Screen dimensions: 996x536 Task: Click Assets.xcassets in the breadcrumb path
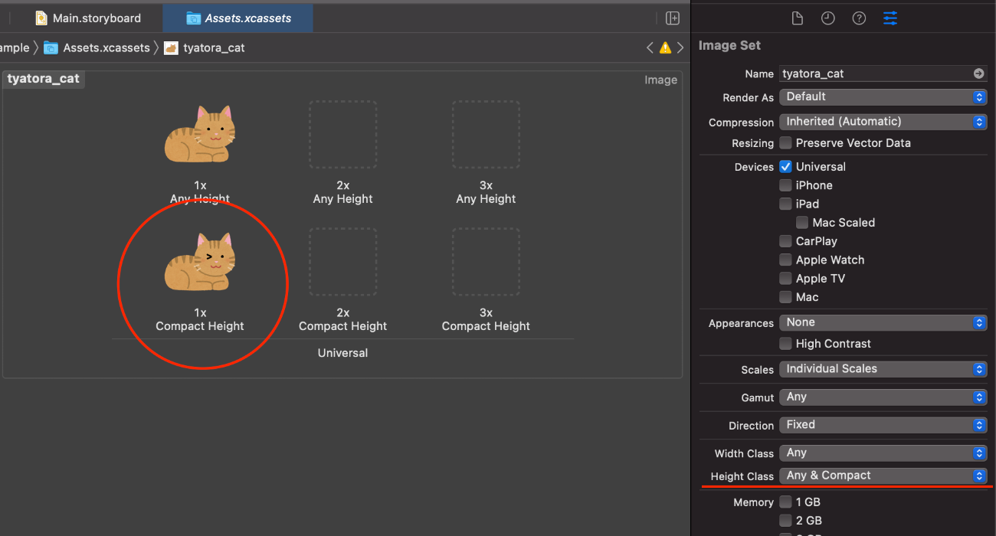click(x=106, y=47)
